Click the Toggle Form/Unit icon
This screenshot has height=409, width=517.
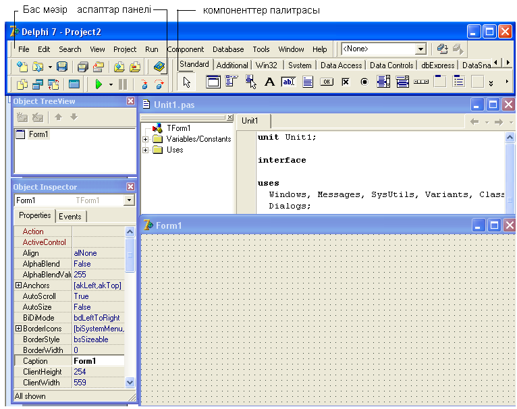tap(53, 84)
